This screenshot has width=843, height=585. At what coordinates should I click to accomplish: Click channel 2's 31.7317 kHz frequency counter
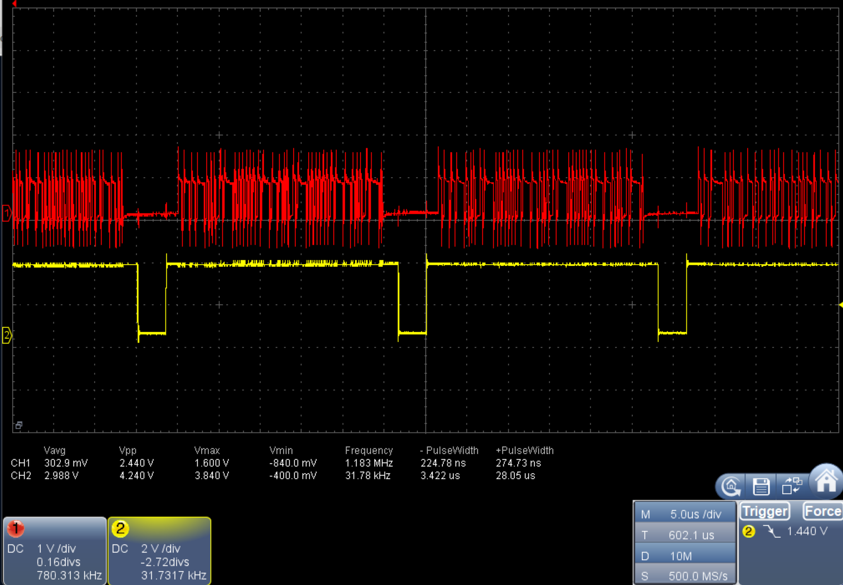click(173, 575)
